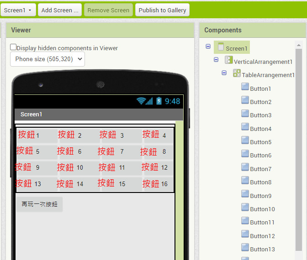Select Button12 label in component tree
The image size is (307, 260).
click(x=263, y=236)
